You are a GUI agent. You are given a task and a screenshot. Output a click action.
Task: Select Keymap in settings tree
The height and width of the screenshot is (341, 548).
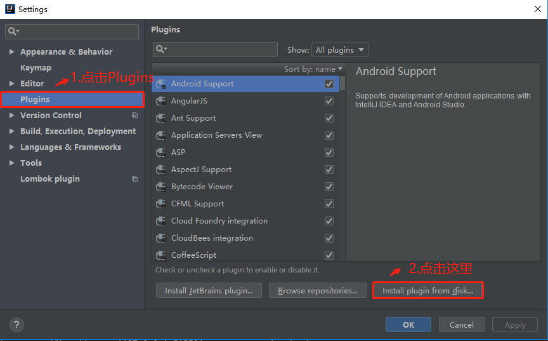click(x=36, y=68)
